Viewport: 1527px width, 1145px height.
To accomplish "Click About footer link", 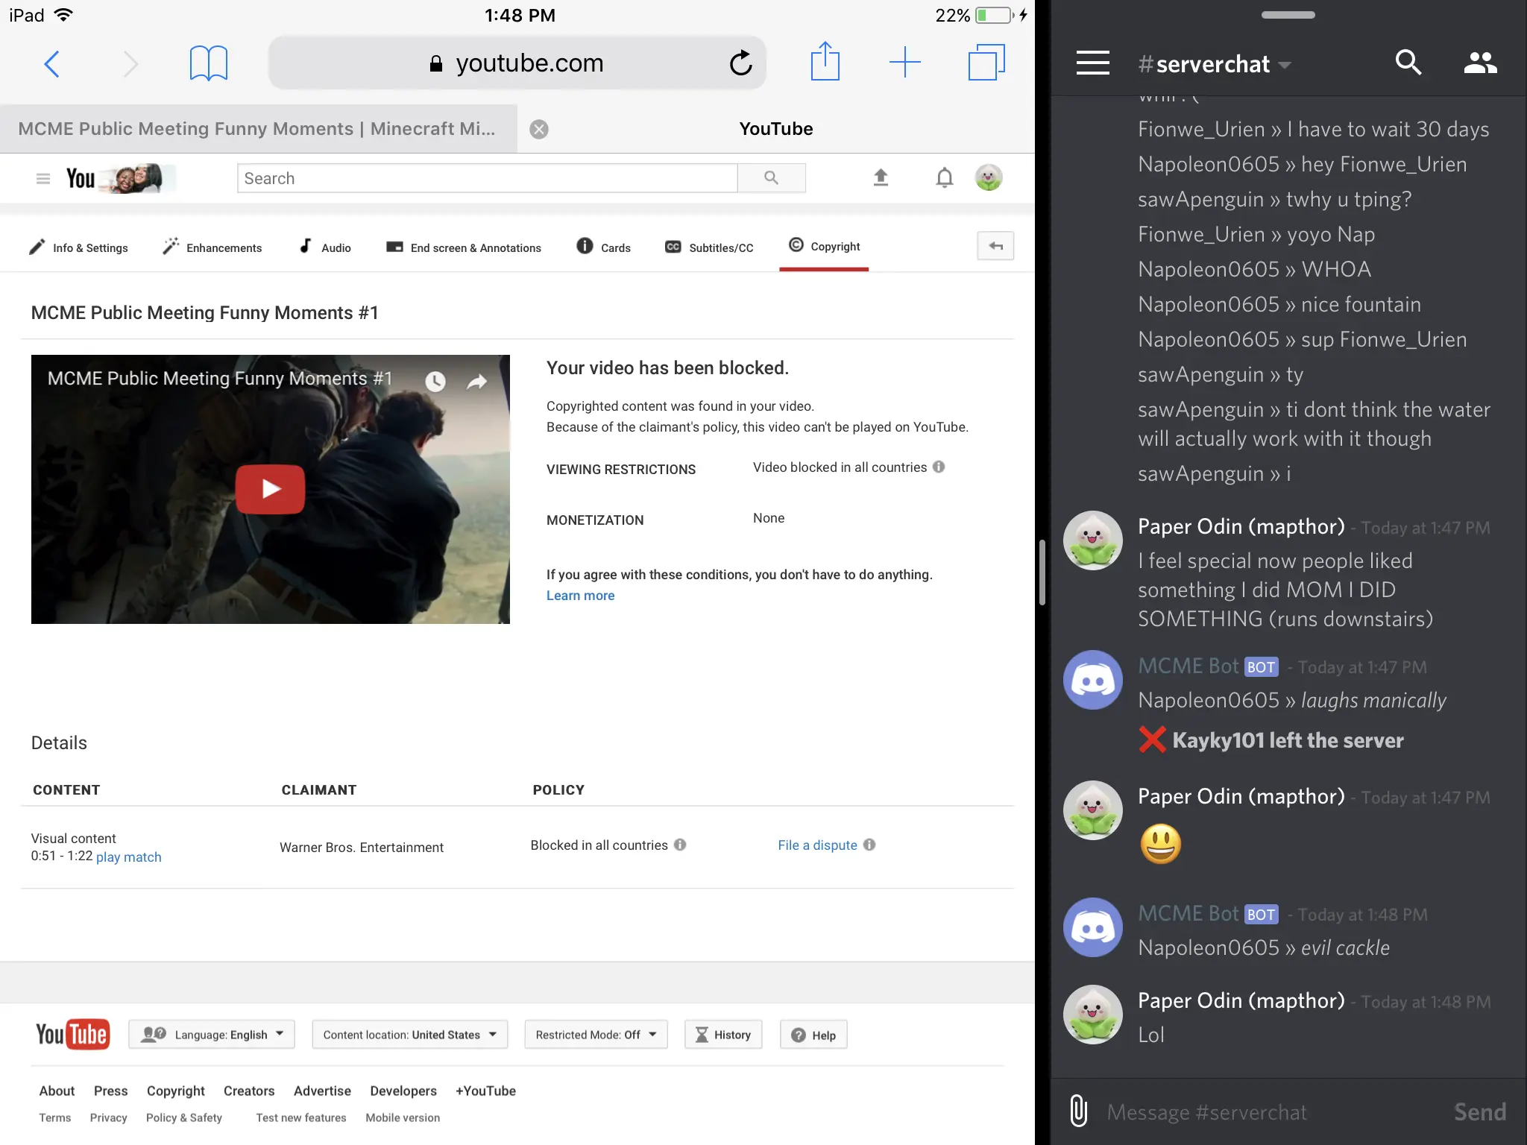I will pos(57,1091).
